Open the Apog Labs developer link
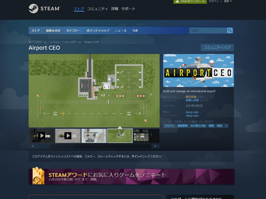Image resolution: width=266 pixels, height=199 pixels. coord(192,112)
